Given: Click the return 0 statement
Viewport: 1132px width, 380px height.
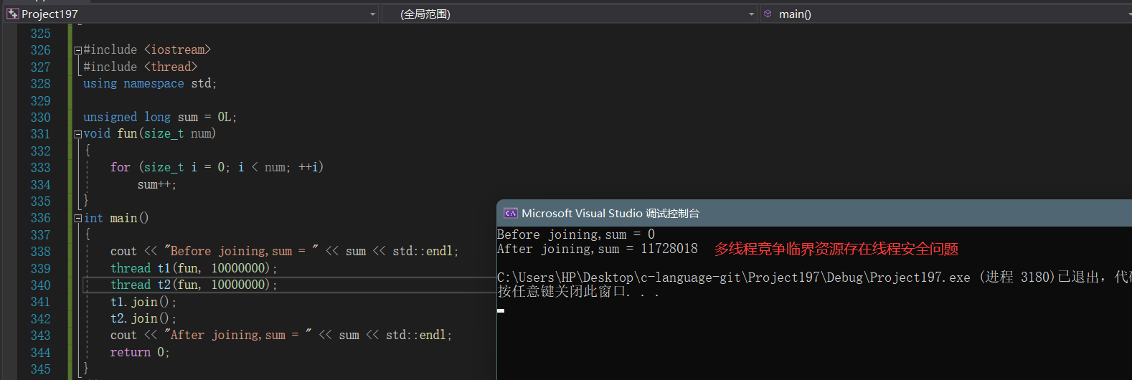Looking at the screenshot, I should point(139,352).
